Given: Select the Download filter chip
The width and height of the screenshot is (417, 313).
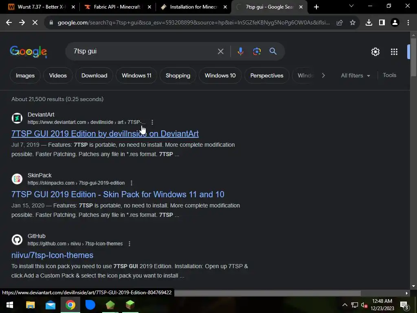Looking at the screenshot, I should tap(94, 75).
